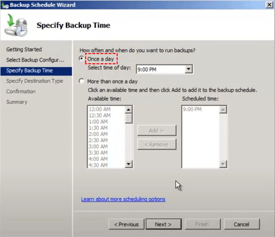
Task: Click the Cancel button
Action: pyautogui.click(x=242, y=224)
